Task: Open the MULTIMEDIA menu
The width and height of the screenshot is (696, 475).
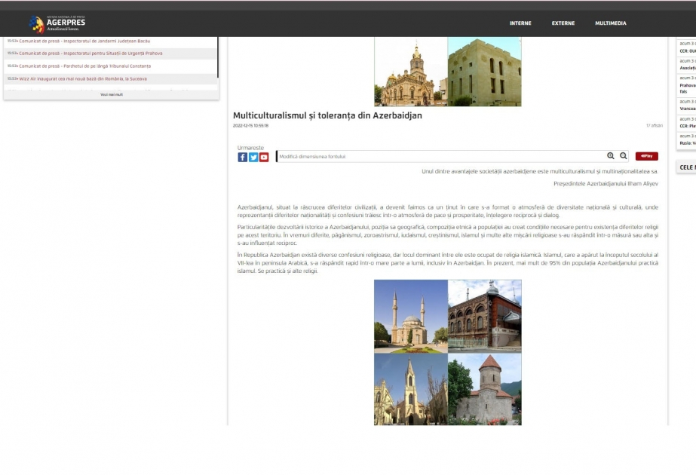Action: click(611, 23)
